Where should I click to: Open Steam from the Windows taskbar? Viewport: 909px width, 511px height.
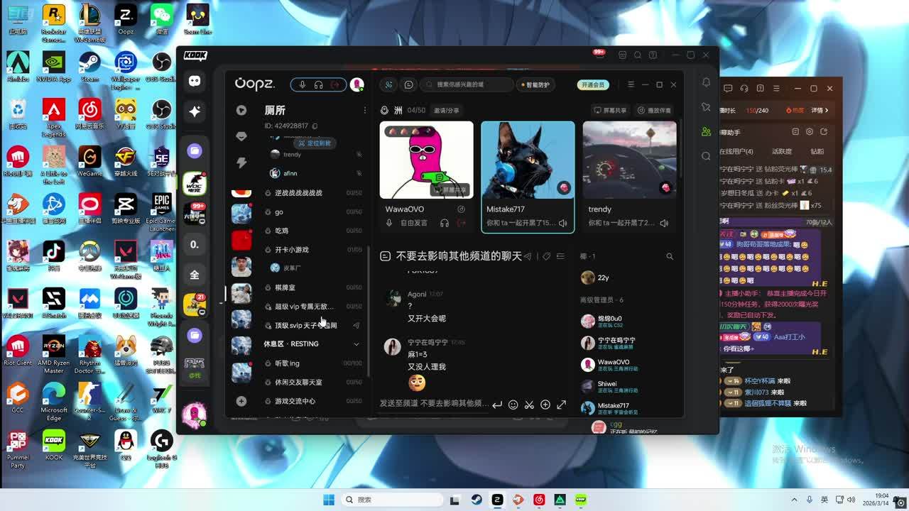pos(477,500)
